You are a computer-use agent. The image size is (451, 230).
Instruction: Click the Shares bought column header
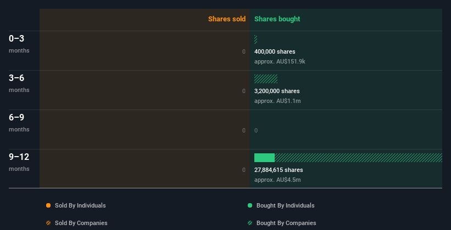(277, 19)
